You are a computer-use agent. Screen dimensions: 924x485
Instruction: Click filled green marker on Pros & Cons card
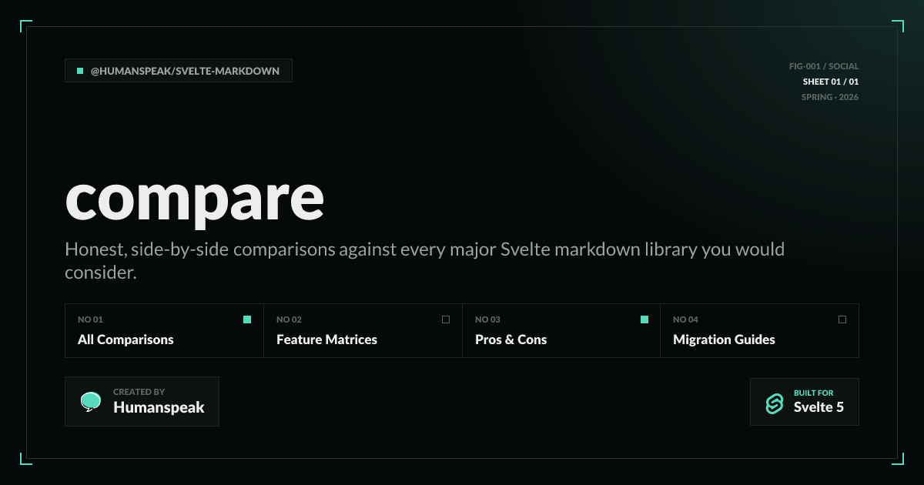coord(644,319)
